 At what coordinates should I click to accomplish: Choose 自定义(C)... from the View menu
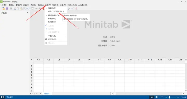56,39
